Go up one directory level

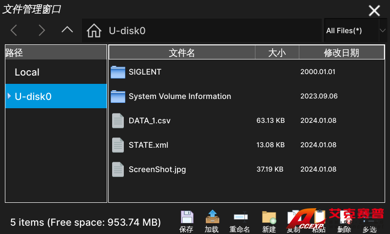click(67, 30)
